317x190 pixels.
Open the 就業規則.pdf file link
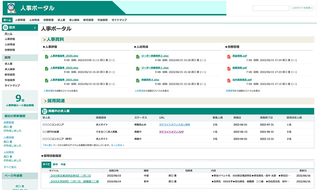click(240, 68)
